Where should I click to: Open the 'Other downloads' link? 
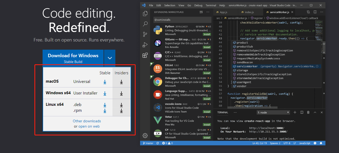87,121
